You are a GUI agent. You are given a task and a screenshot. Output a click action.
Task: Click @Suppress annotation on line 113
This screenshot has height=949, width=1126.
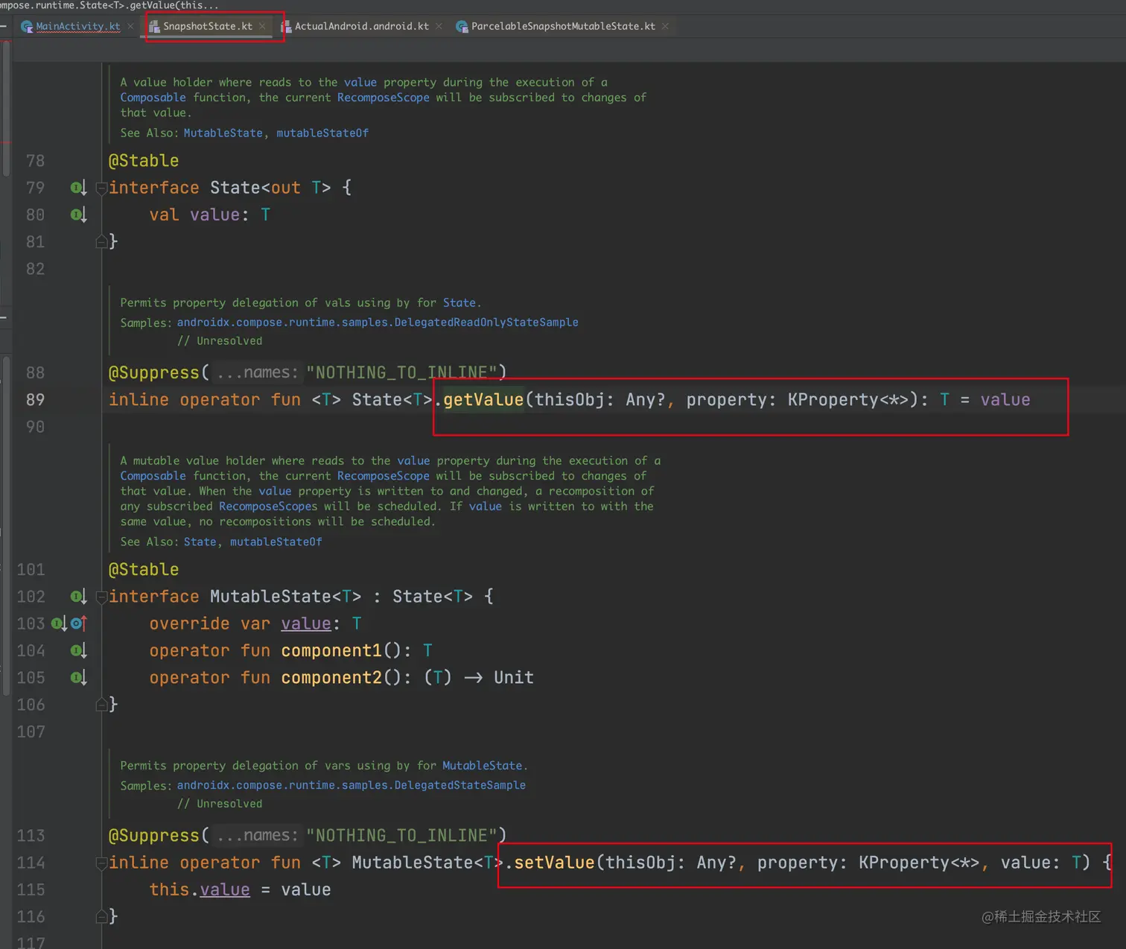click(154, 836)
